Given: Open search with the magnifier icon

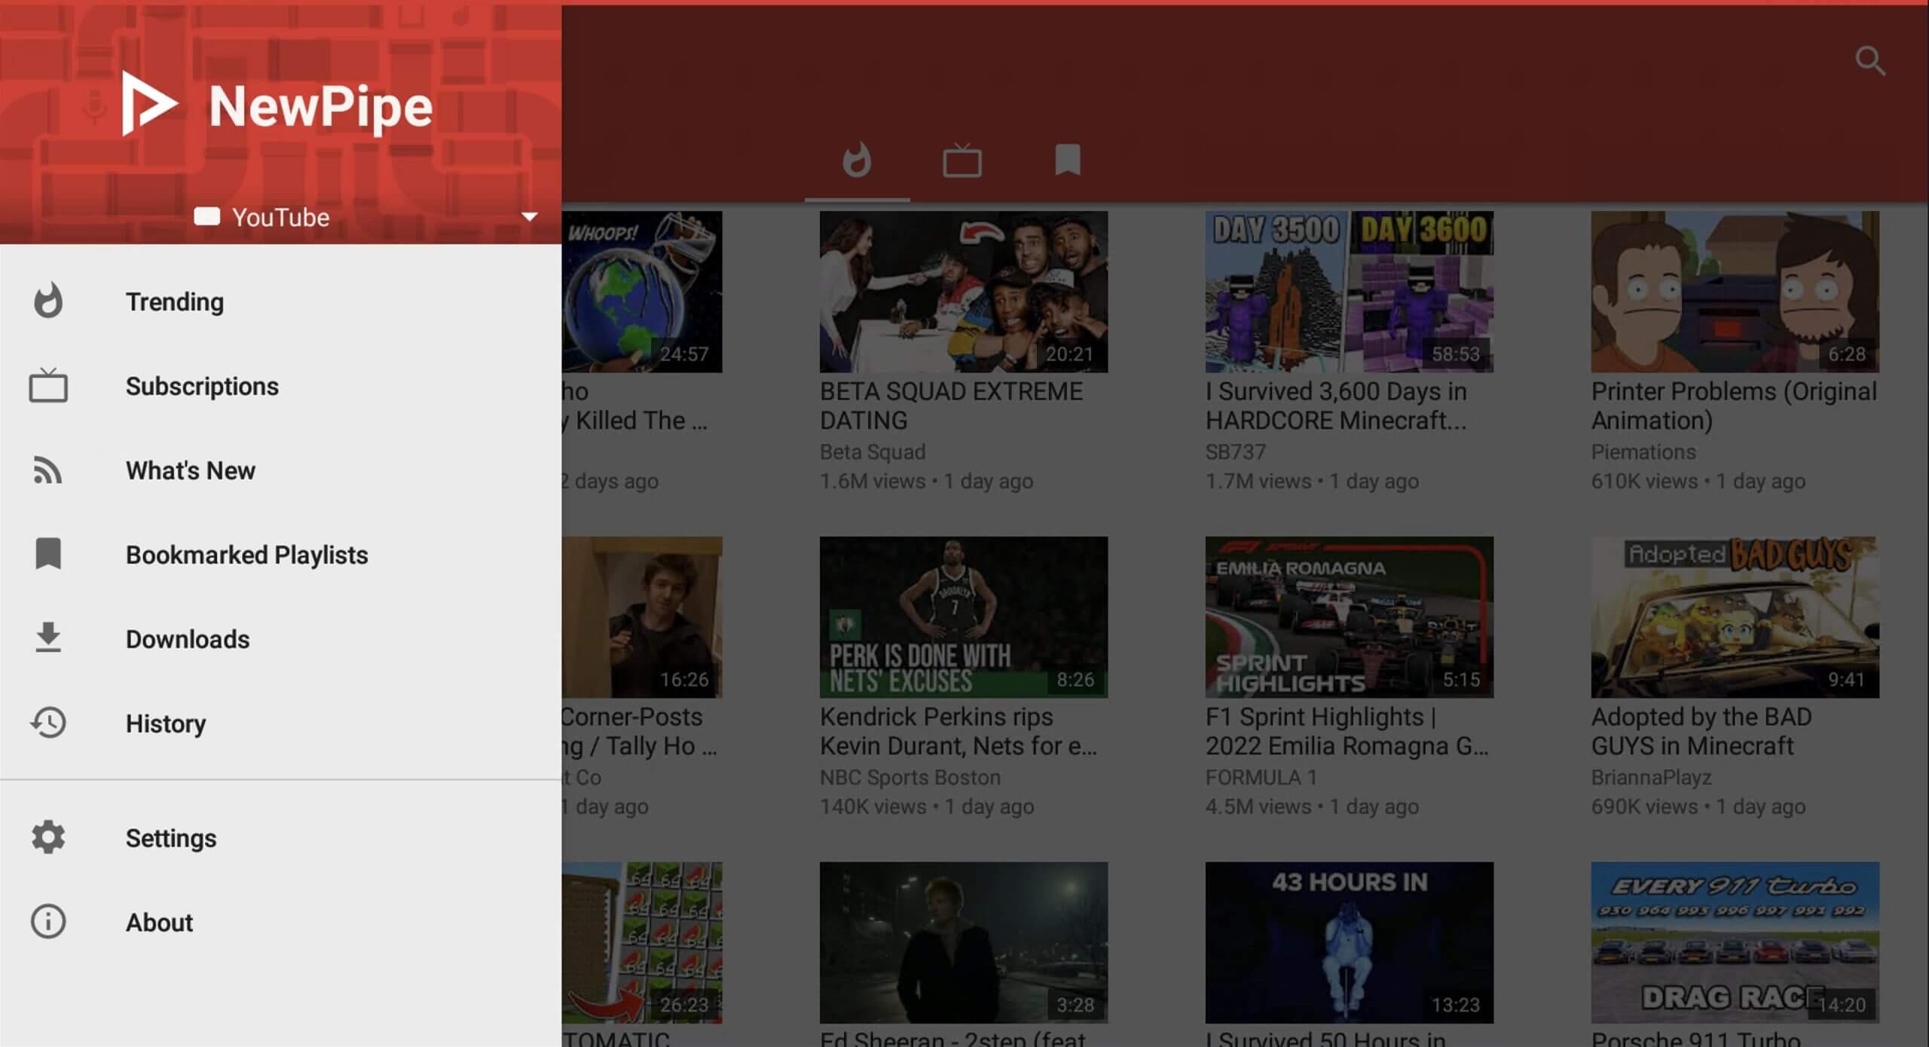Looking at the screenshot, I should point(1869,61).
